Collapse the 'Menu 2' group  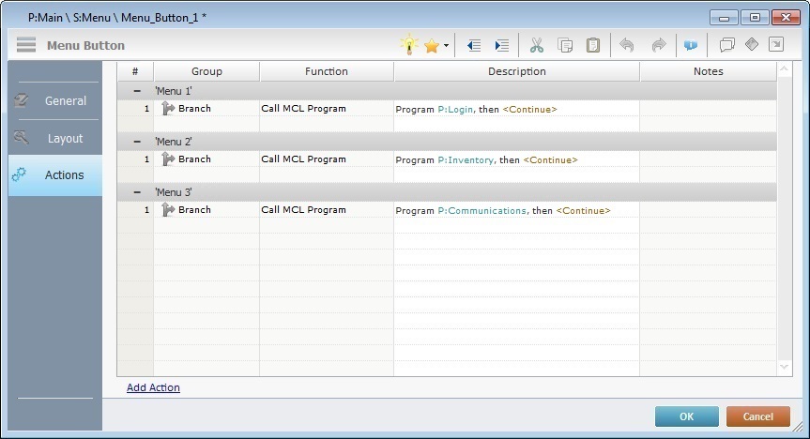coord(136,142)
